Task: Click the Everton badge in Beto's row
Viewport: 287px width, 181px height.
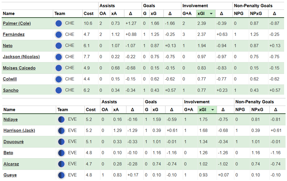Action: point(61,153)
